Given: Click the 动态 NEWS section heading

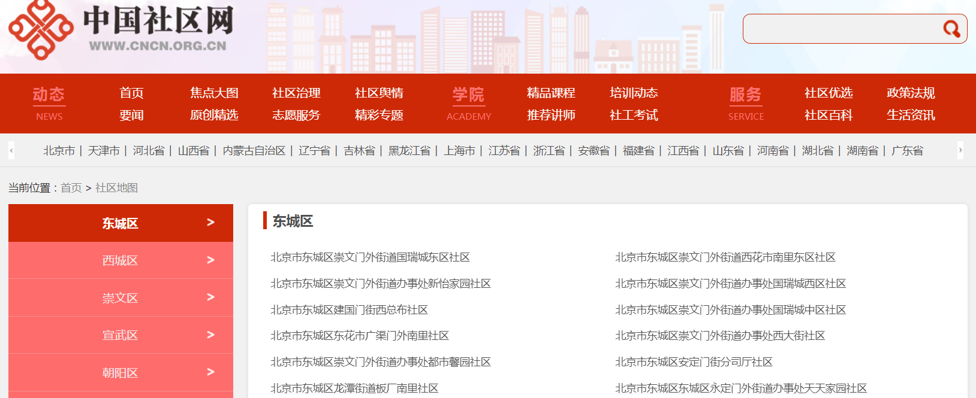Looking at the screenshot, I should pyautogui.click(x=49, y=103).
